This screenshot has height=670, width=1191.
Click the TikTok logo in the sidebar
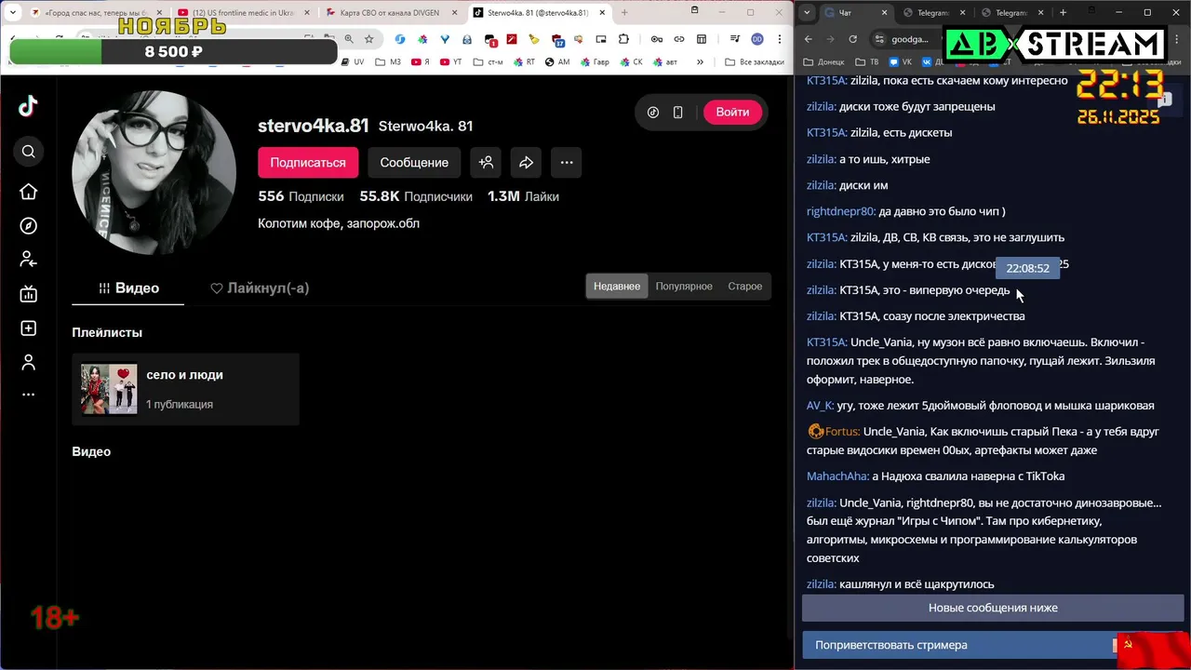coord(28,106)
